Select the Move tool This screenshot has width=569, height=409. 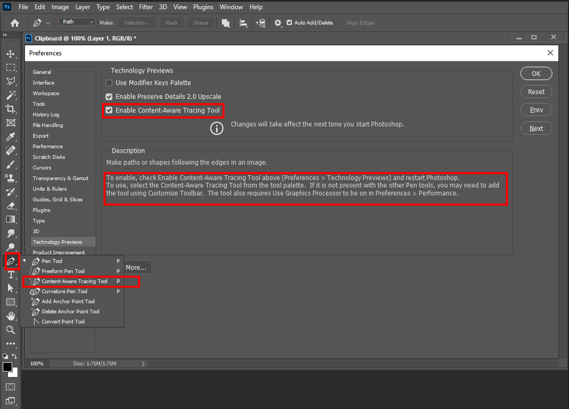point(10,54)
